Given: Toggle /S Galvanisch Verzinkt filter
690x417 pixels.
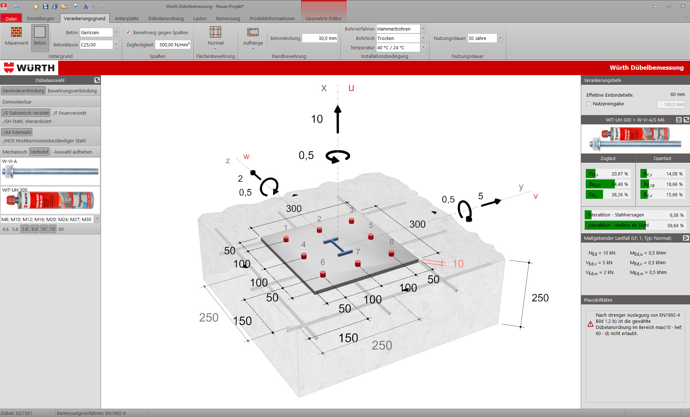Looking at the screenshot, I should click(26, 113).
